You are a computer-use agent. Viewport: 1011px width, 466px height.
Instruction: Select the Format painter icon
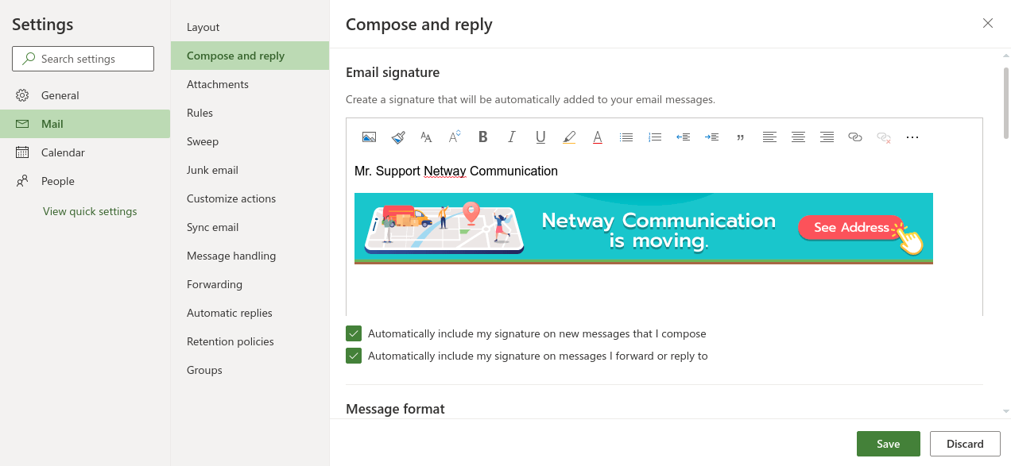(398, 137)
